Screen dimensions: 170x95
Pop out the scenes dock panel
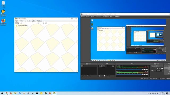[97, 64]
